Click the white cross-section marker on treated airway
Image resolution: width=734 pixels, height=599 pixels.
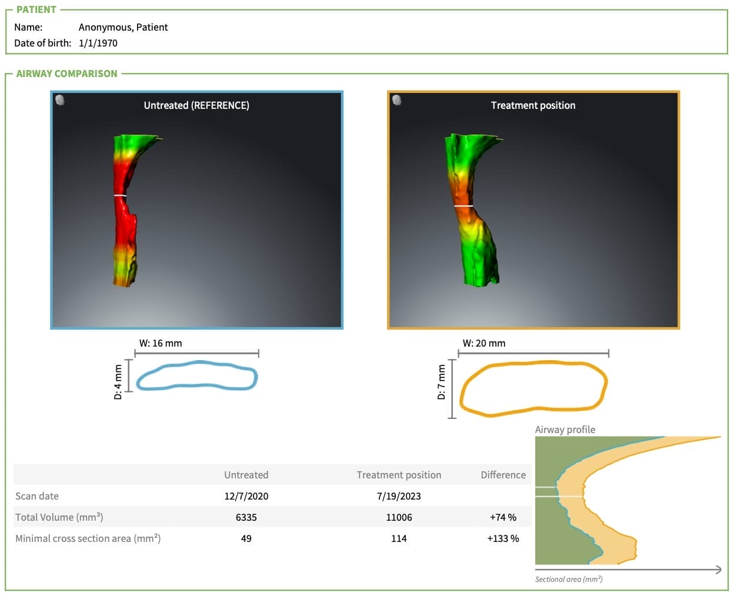tap(463, 207)
